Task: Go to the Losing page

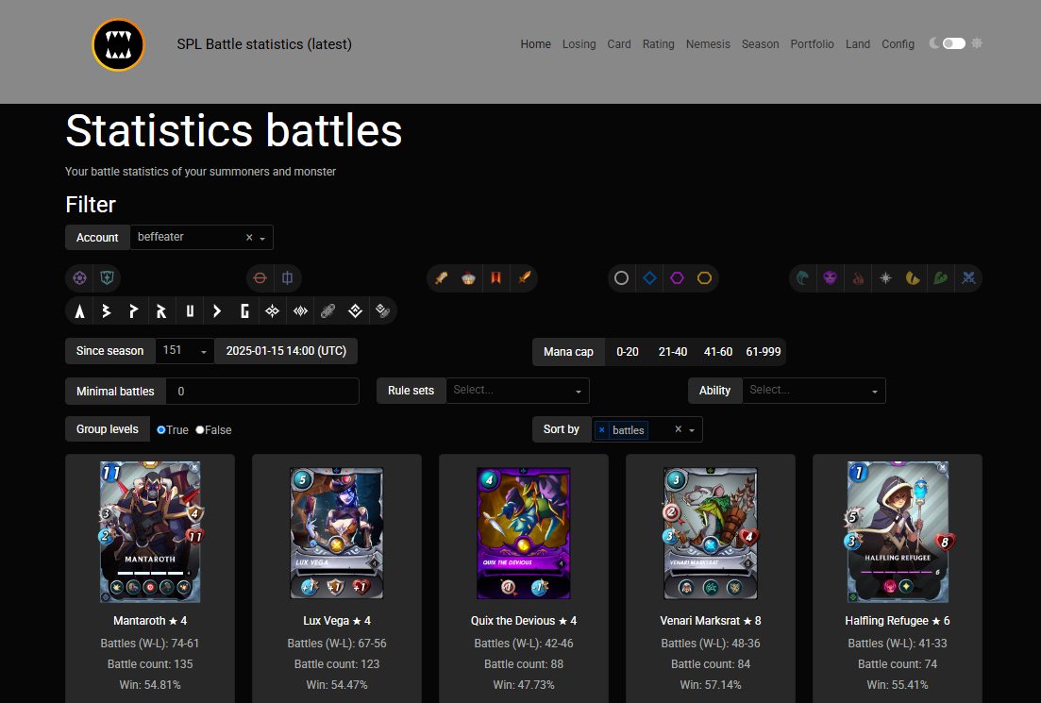Action: point(579,44)
